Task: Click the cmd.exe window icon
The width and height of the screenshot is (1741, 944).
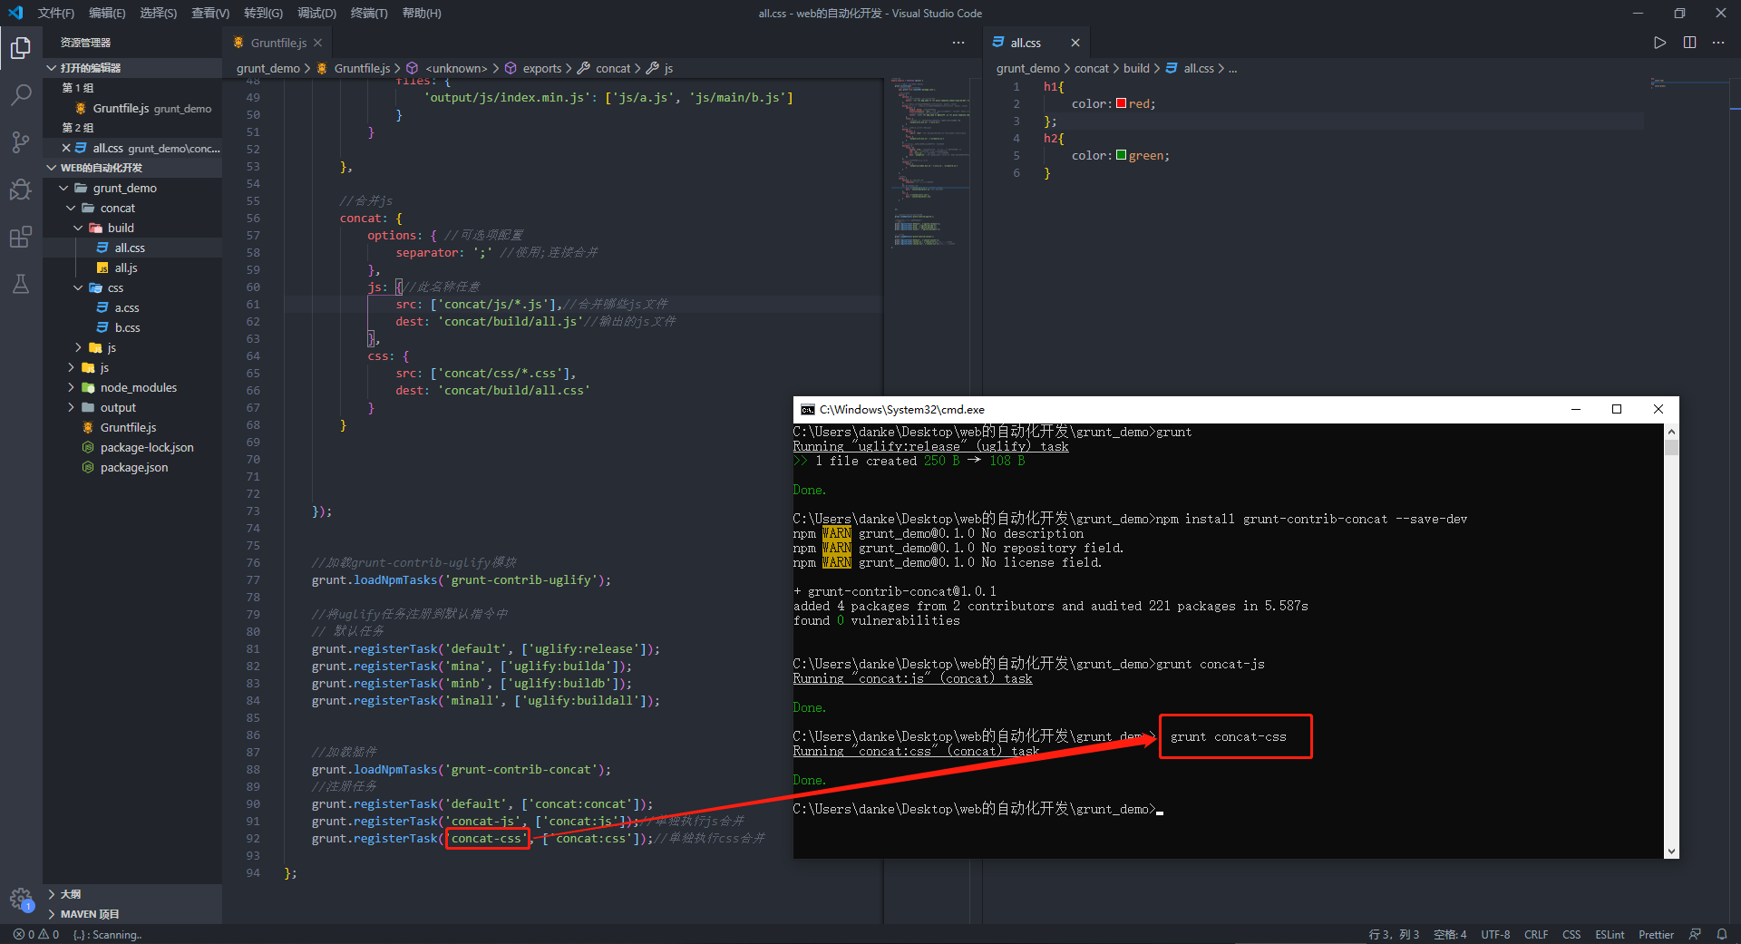Action: (807, 410)
